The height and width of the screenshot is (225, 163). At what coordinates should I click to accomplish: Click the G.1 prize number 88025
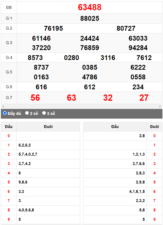pyautogui.click(x=90, y=18)
